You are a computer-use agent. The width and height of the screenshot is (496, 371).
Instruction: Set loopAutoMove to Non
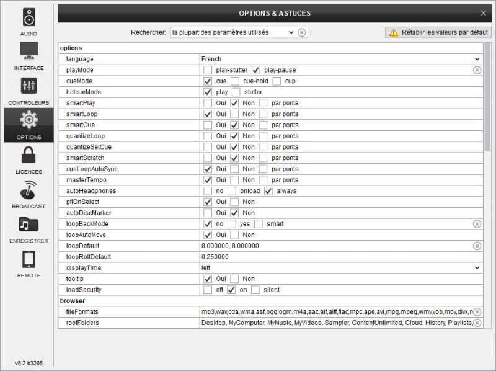point(234,235)
